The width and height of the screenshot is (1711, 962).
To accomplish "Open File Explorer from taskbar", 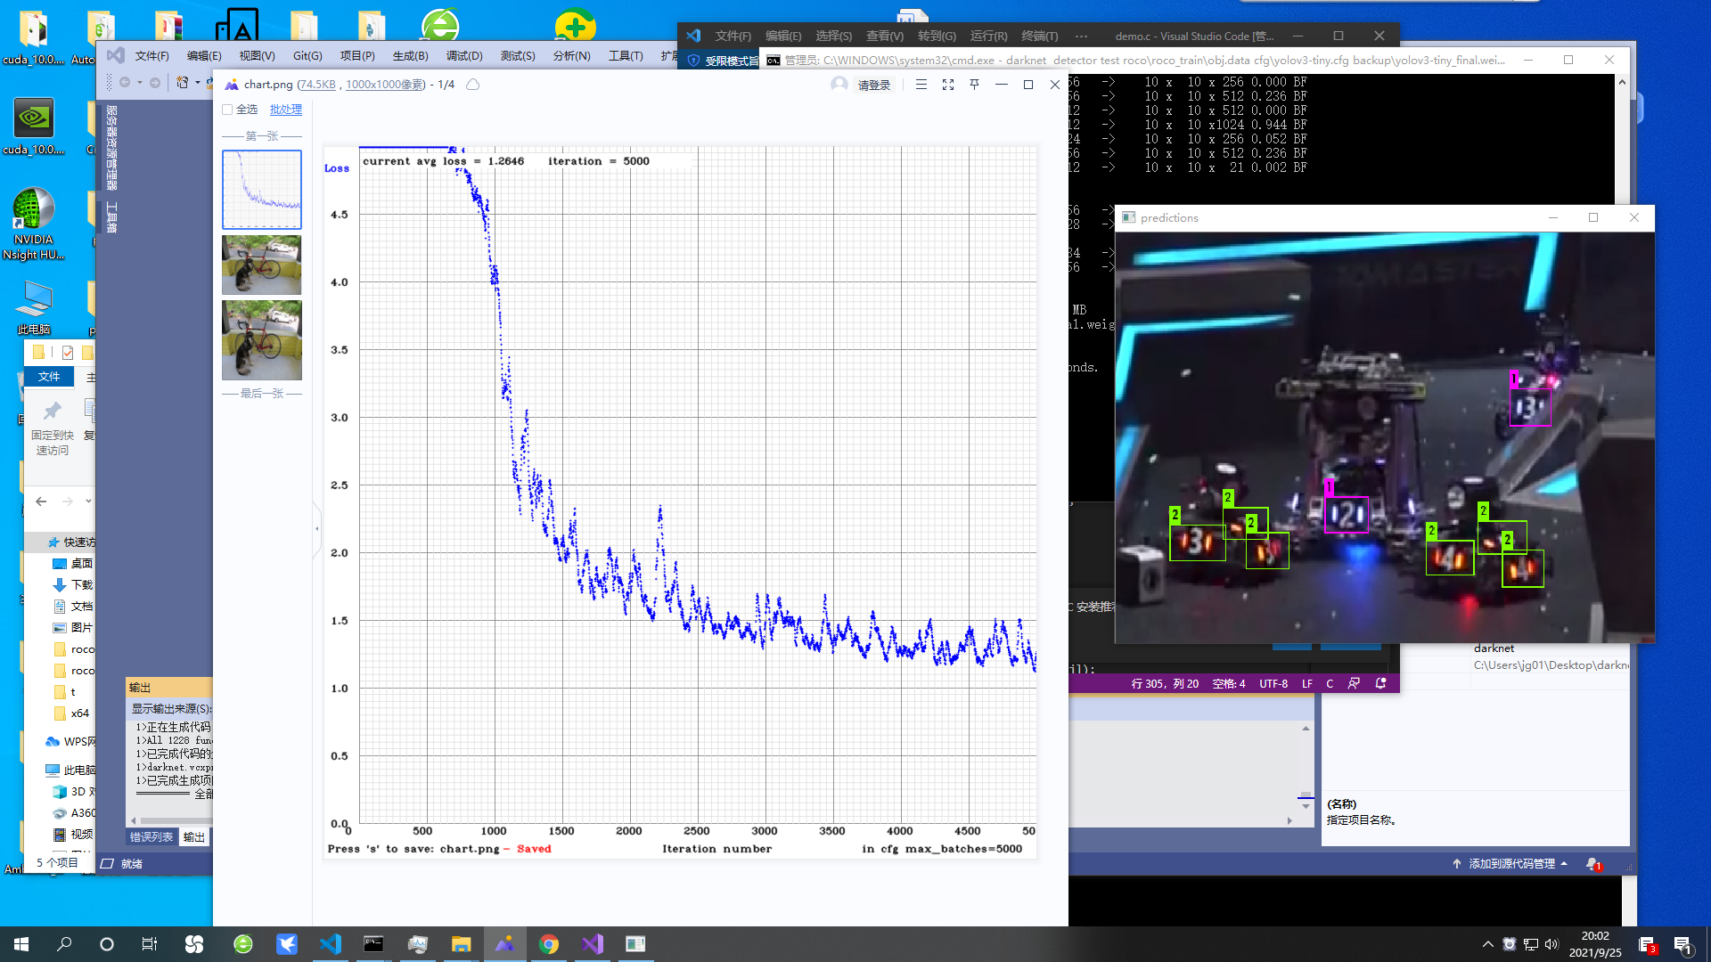I will (x=462, y=944).
